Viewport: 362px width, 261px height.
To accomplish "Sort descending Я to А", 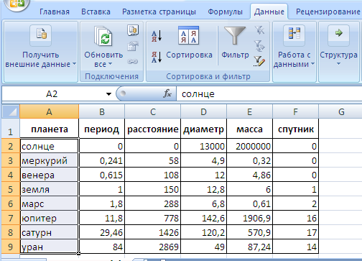I will point(157,58).
